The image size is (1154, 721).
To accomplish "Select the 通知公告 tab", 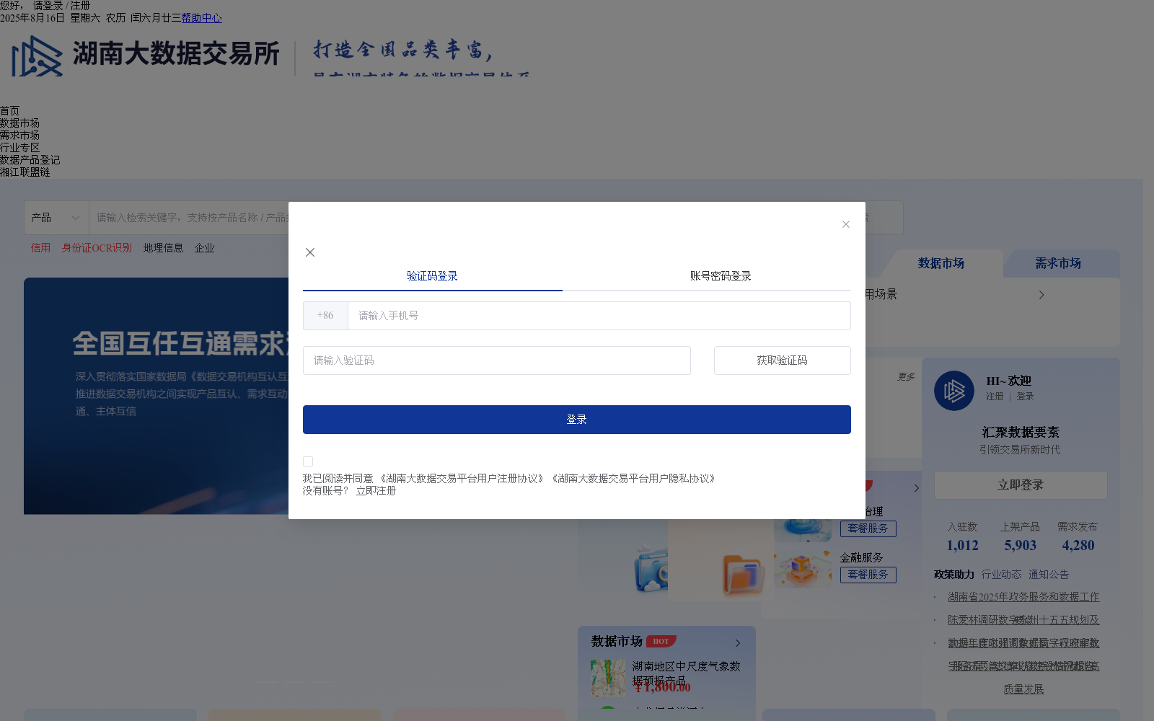I will pyautogui.click(x=1049, y=575).
